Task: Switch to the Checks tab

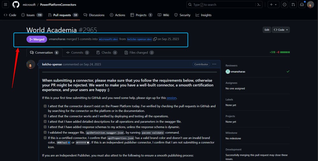Action: coord(107,53)
